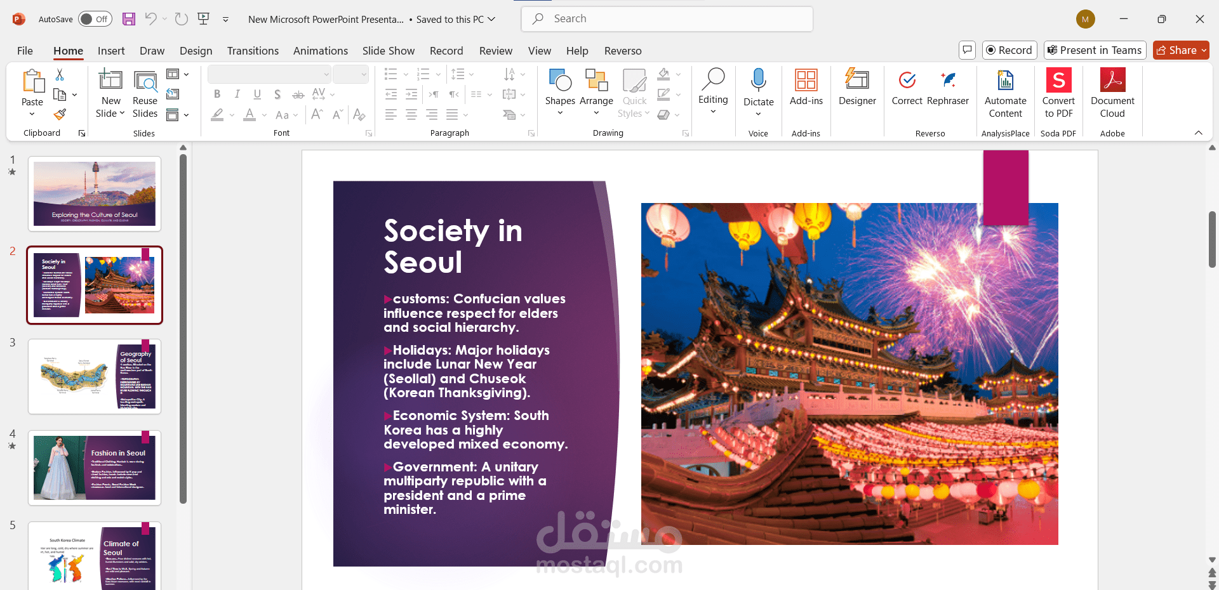Open the File menu
1219x590 pixels.
tap(25, 51)
